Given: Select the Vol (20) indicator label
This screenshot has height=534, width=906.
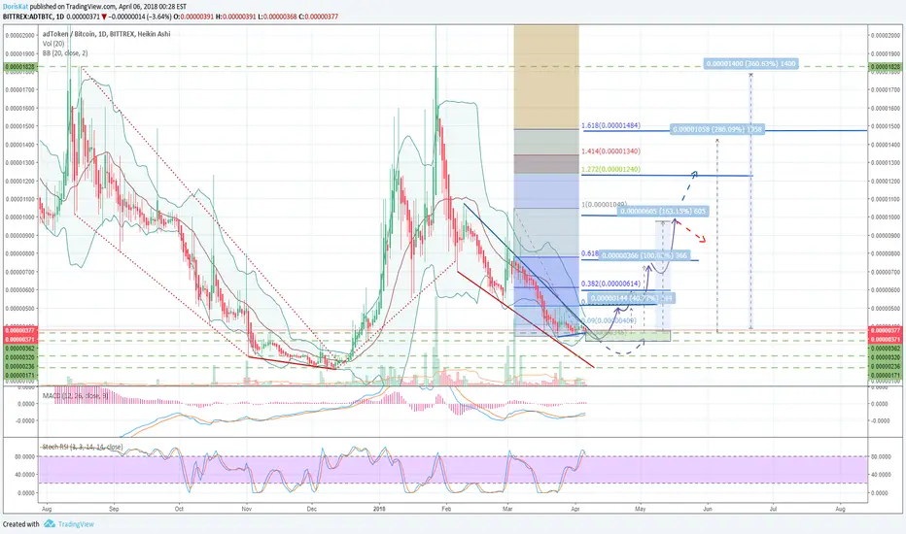Looking at the screenshot, I should point(53,44).
